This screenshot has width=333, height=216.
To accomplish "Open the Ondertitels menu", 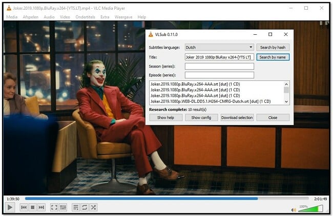I will (x=85, y=17).
